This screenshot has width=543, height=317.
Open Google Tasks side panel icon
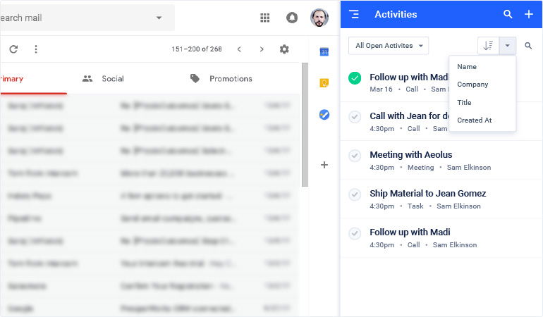click(x=324, y=115)
